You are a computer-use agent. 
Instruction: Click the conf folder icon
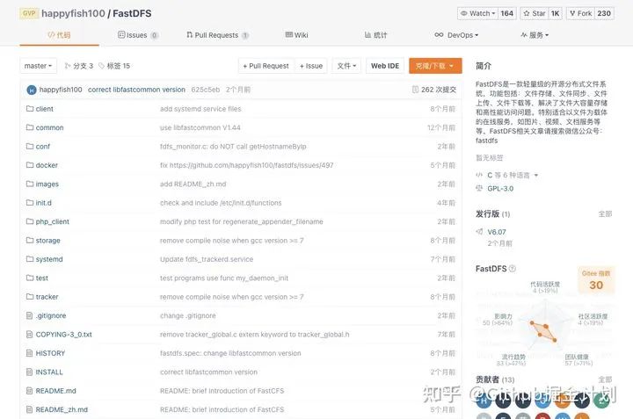[x=30, y=146]
